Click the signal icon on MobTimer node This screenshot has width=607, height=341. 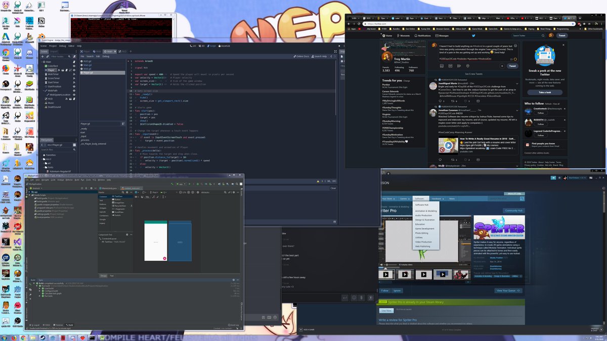(x=74, y=75)
